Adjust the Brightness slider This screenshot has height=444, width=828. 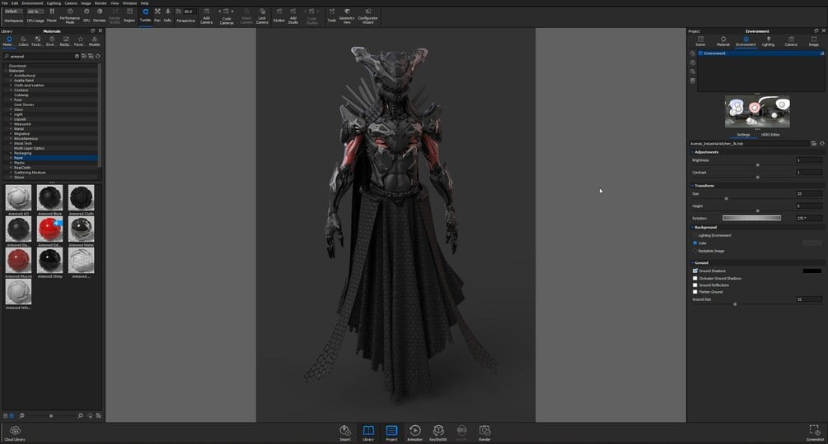point(756,164)
